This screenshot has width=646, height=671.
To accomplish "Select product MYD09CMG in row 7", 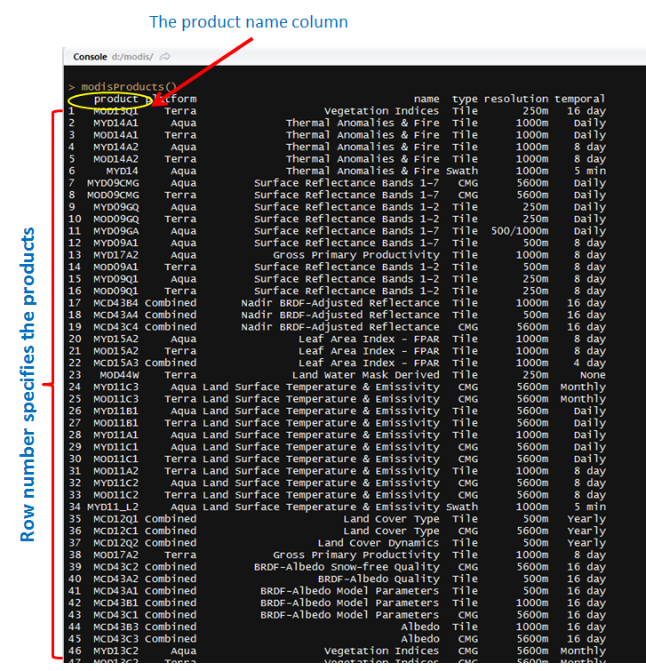I will pos(113,183).
